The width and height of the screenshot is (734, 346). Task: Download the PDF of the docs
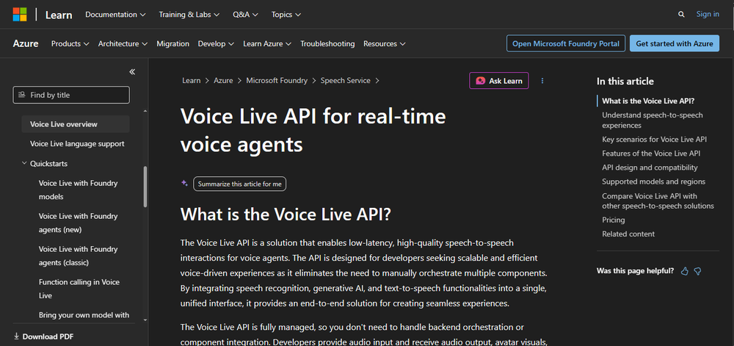[43, 336]
